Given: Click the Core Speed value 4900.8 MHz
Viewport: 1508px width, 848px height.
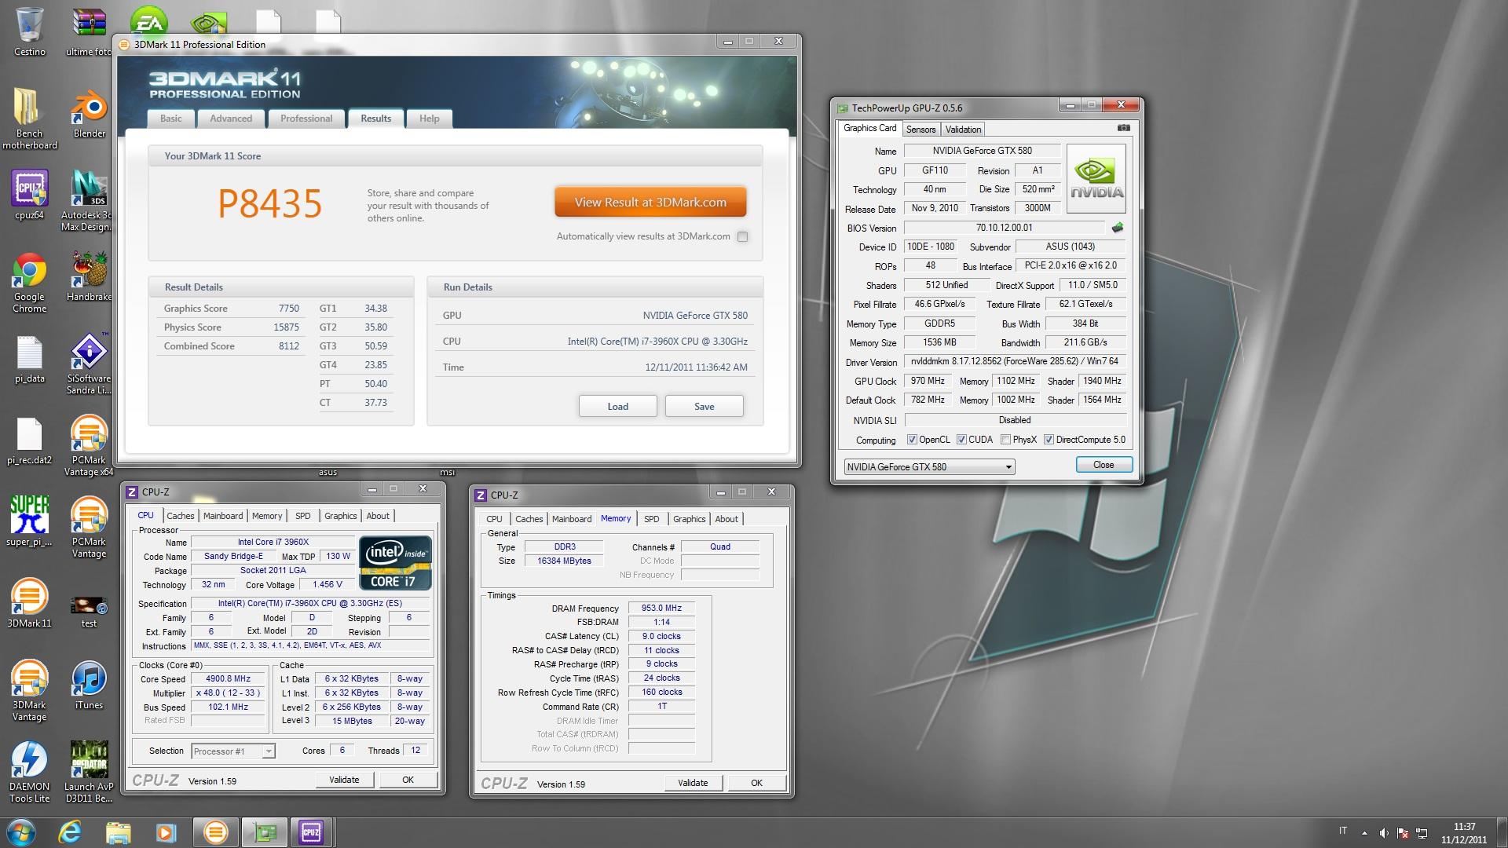Looking at the screenshot, I should click(228, 679).
